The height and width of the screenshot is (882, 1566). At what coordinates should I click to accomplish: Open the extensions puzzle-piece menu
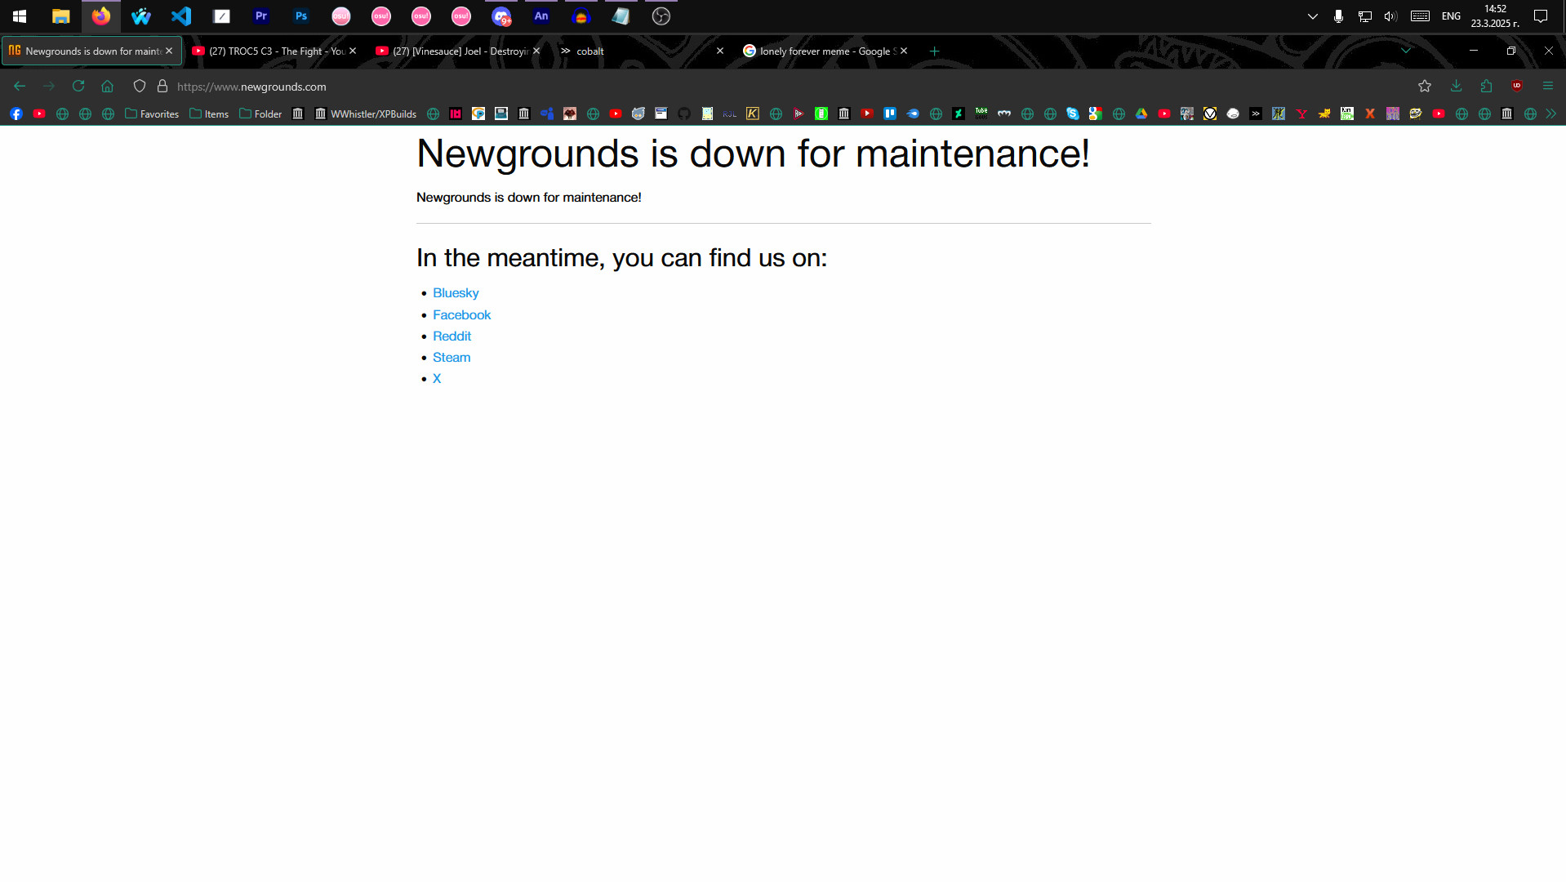tap(1486, 87)
